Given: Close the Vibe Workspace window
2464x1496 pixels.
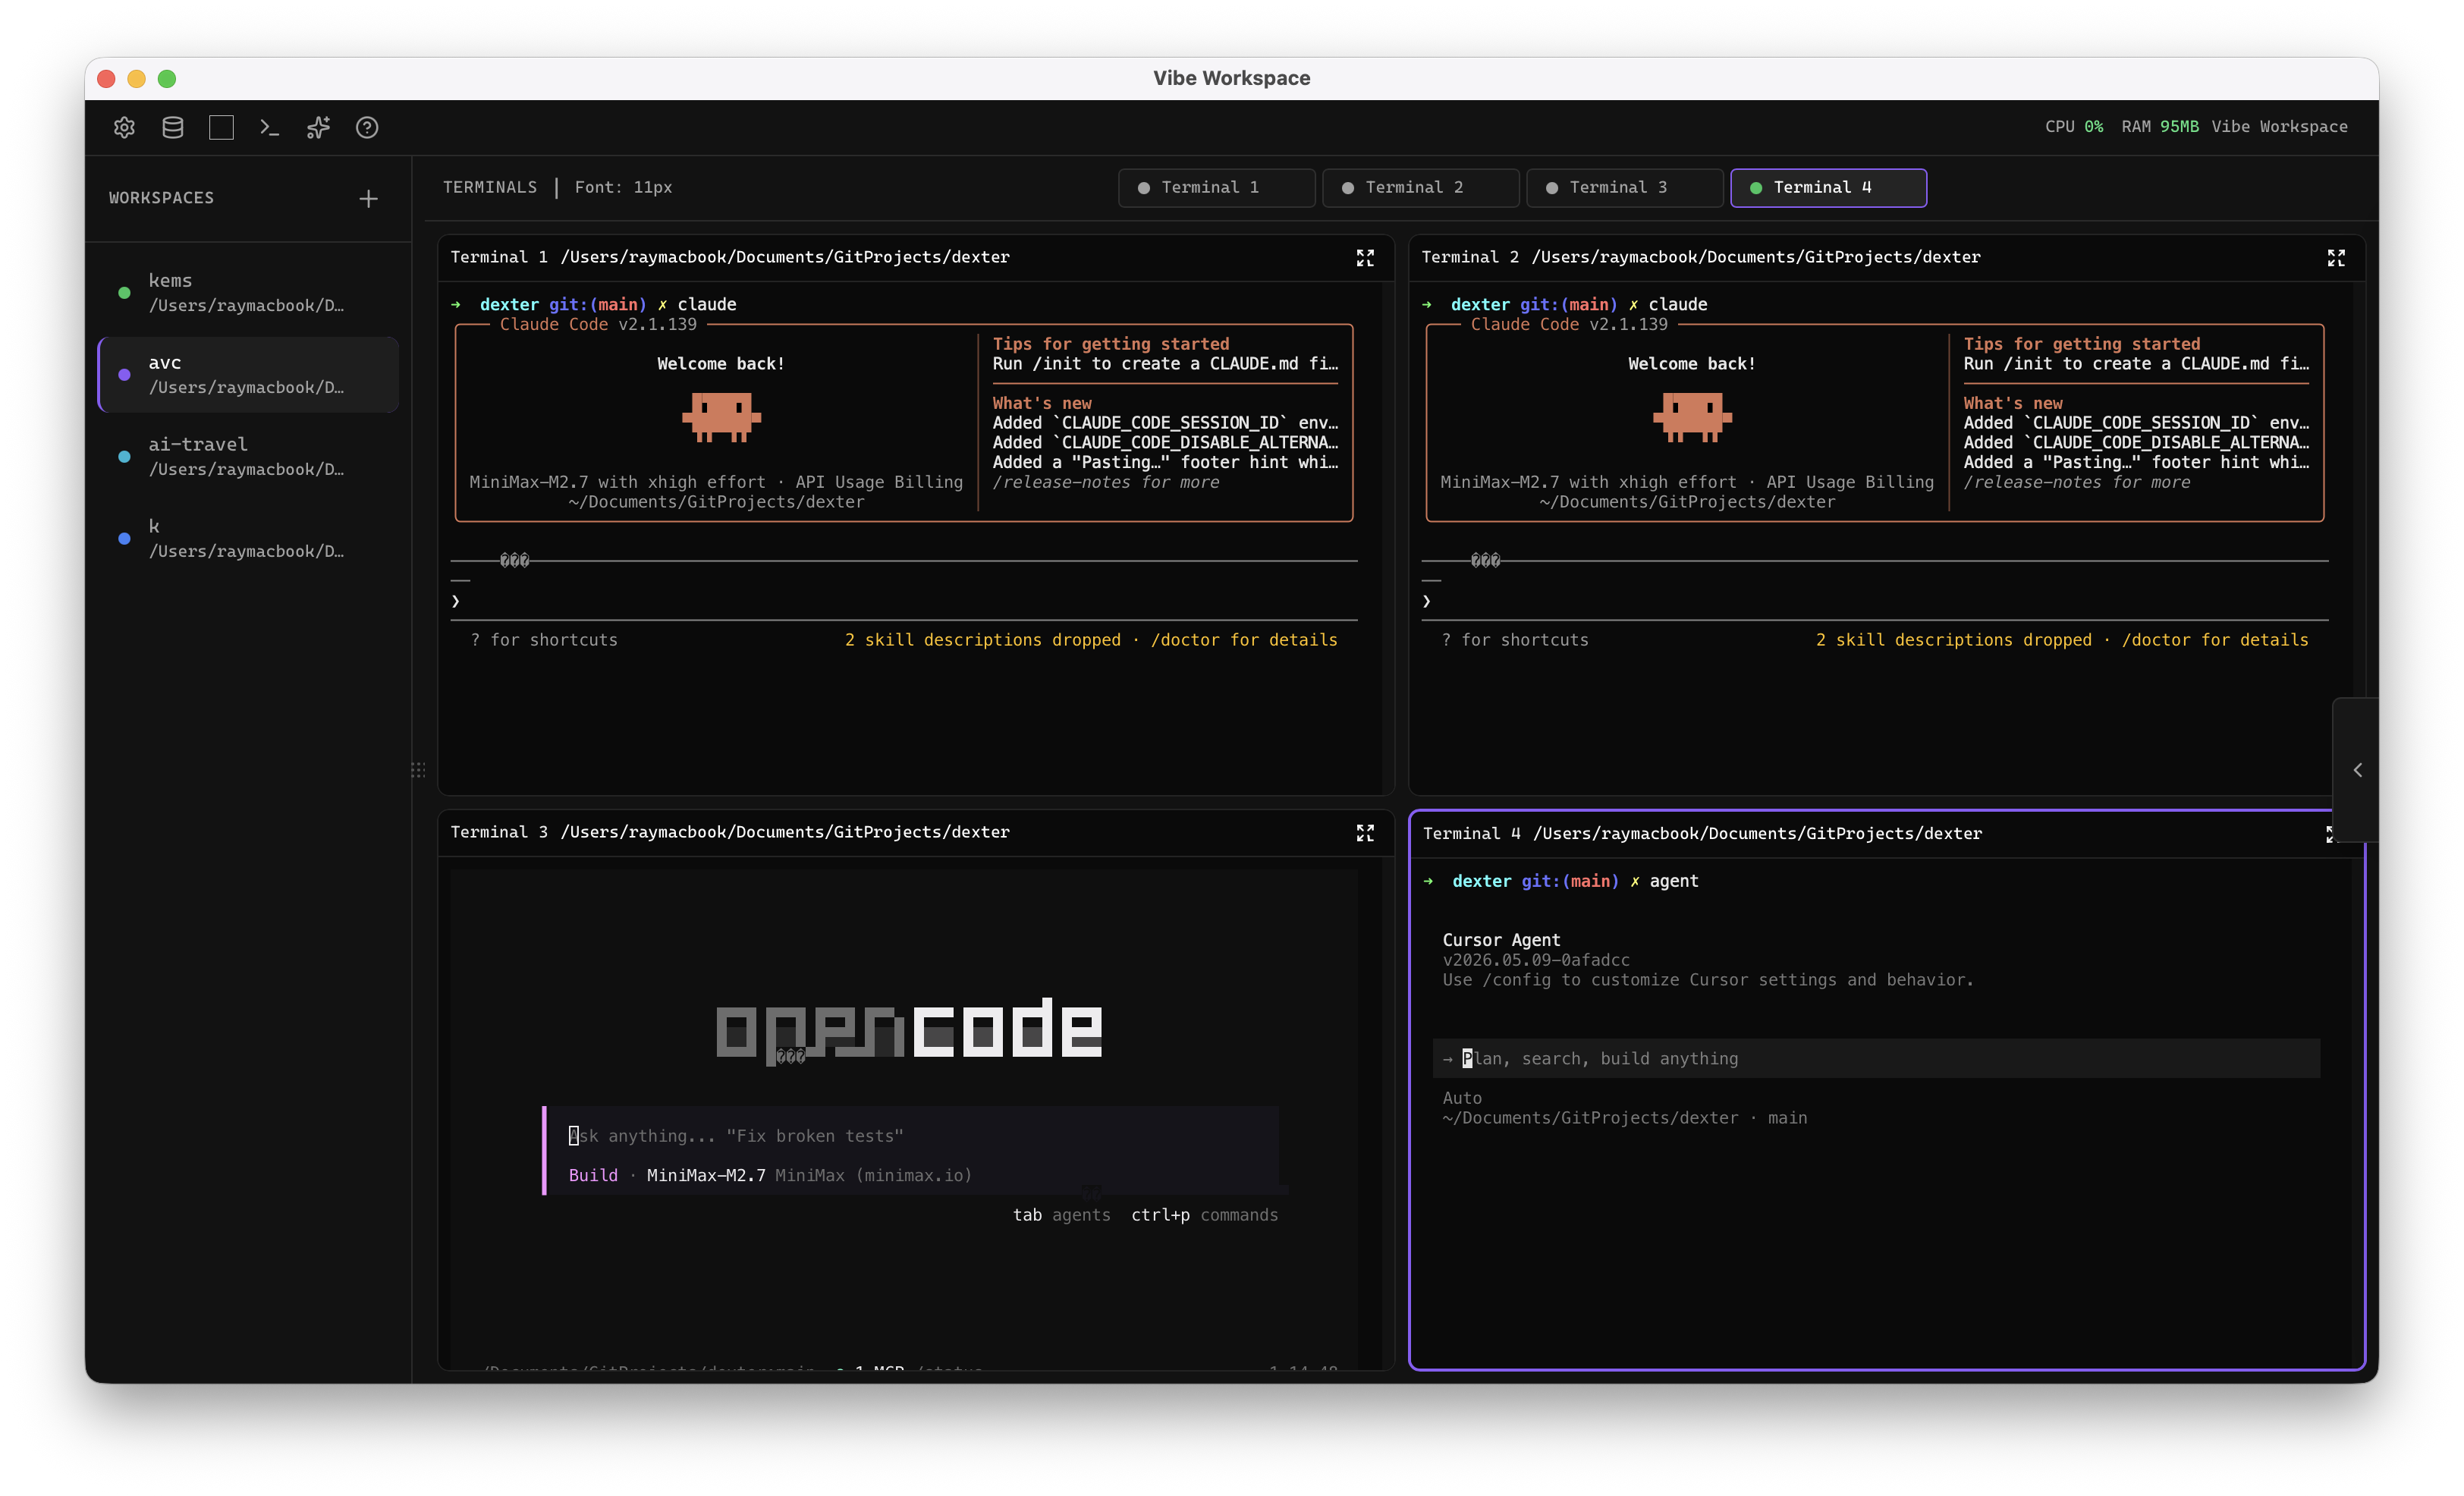Looking at the screenshot, I should point(107,78).
